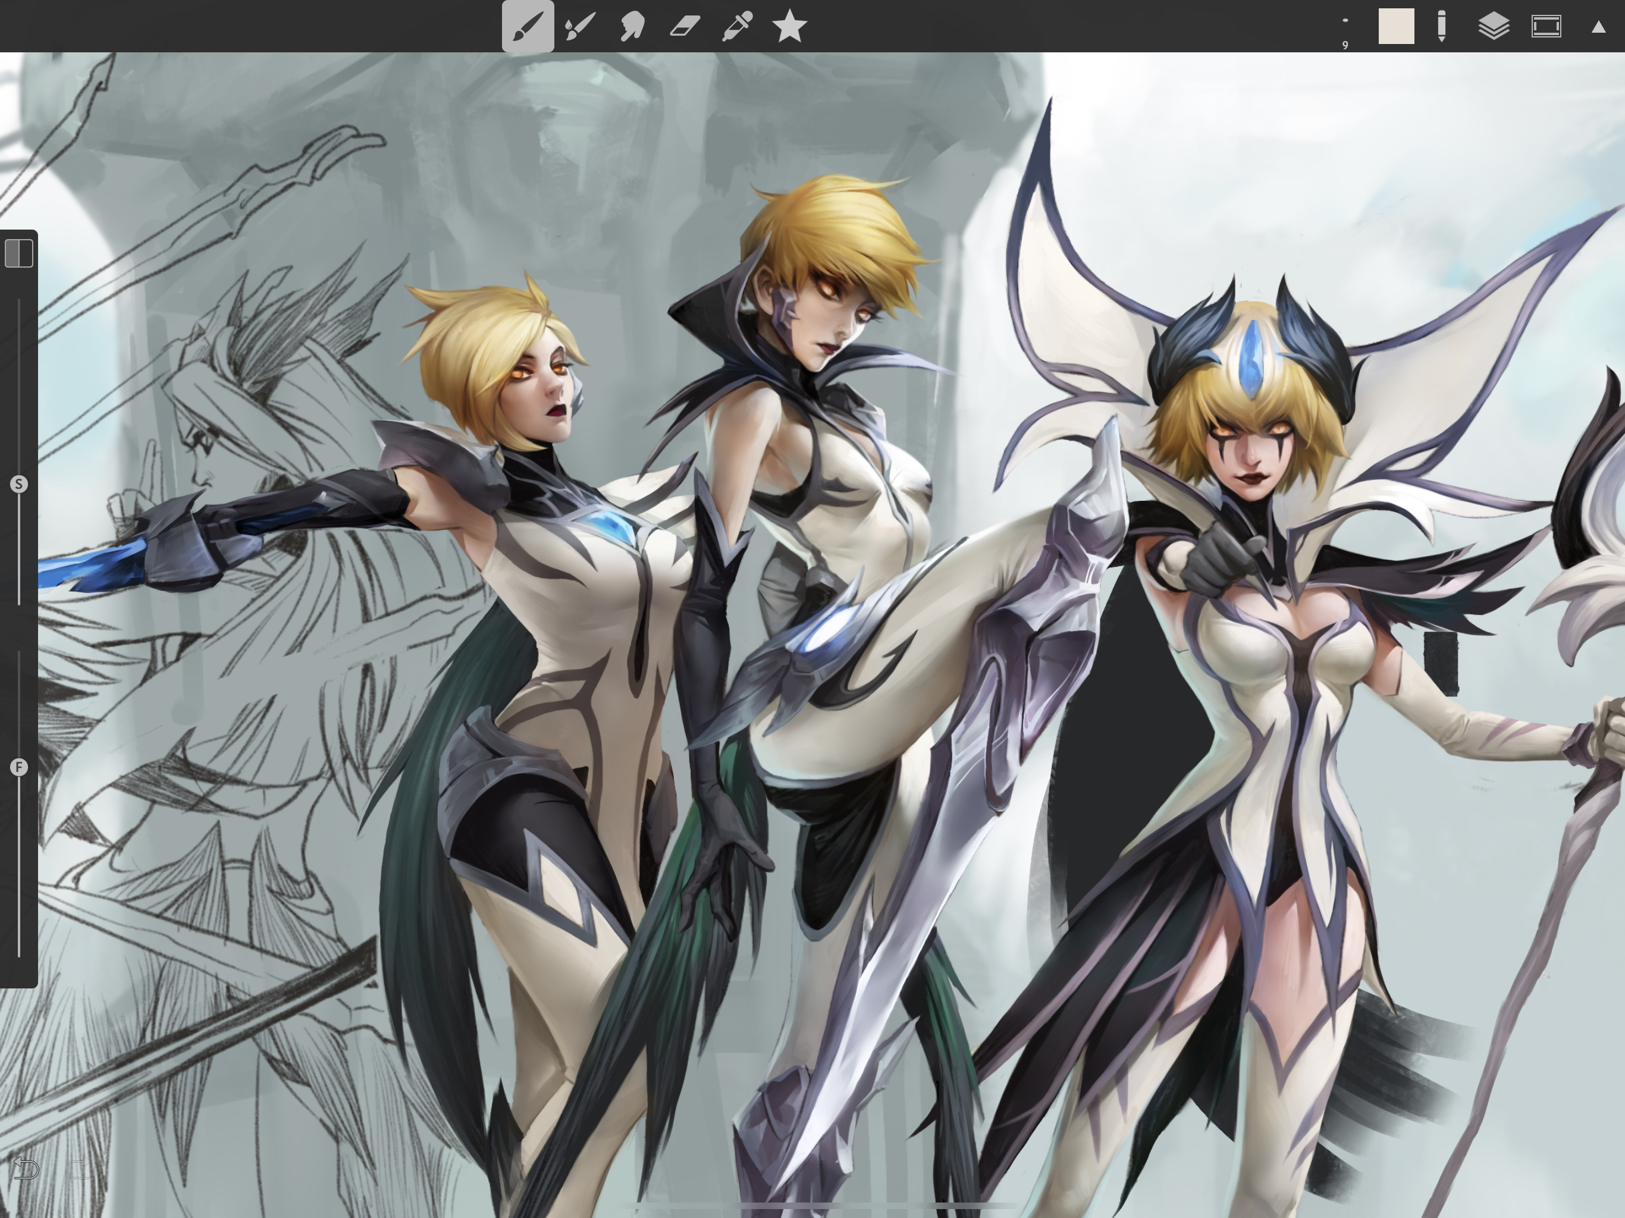
Task: Redo the undone stroke
Action: tap(79, 1168)
